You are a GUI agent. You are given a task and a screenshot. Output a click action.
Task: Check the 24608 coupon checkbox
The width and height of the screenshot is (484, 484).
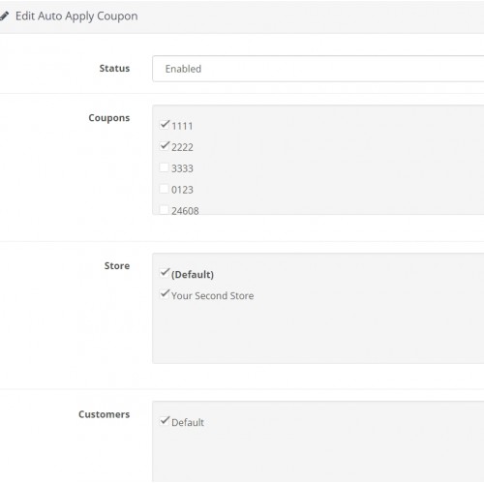tap(165, 210)
